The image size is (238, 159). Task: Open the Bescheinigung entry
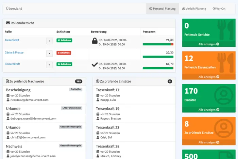pyautogui.click(x=44, y=95)
